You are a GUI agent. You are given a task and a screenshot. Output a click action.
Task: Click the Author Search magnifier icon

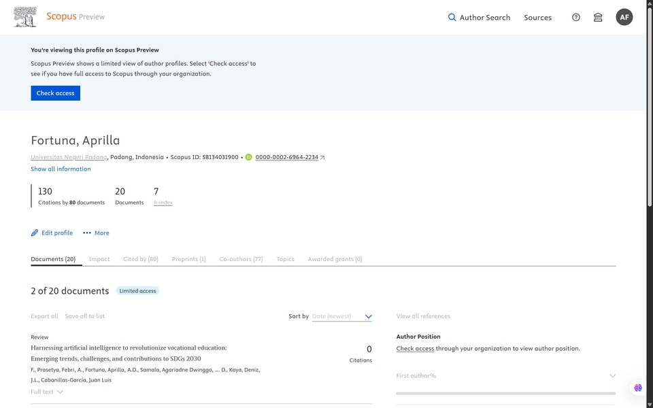tap(452, 17)
